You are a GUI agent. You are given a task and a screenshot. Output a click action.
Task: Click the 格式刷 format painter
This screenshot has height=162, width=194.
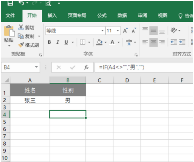coord(29,45)
